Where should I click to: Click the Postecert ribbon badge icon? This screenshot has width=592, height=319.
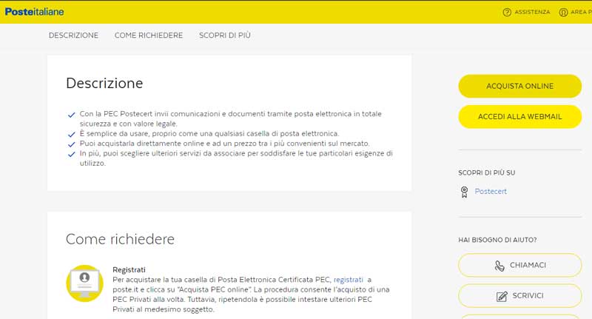click(465, 192)
